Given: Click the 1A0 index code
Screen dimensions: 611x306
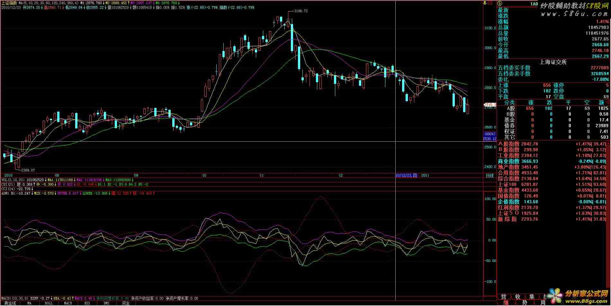Looking at the screenshot, I should [x=534, y=4].
